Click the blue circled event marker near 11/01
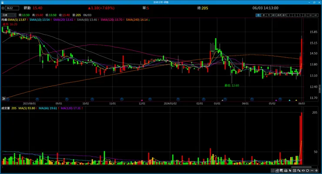 point(122,99)
